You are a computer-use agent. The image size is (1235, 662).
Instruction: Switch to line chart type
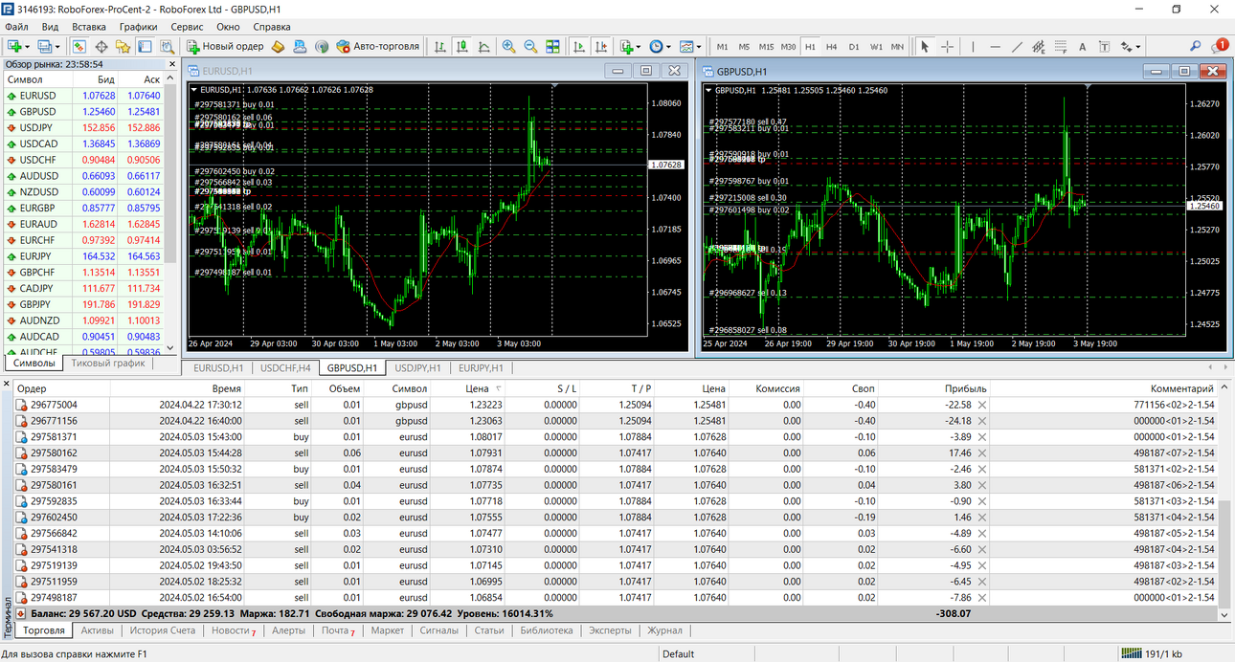484,46
